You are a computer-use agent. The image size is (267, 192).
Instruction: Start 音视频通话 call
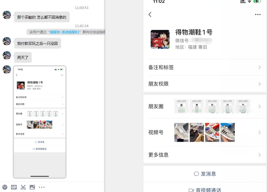point(205,190)
